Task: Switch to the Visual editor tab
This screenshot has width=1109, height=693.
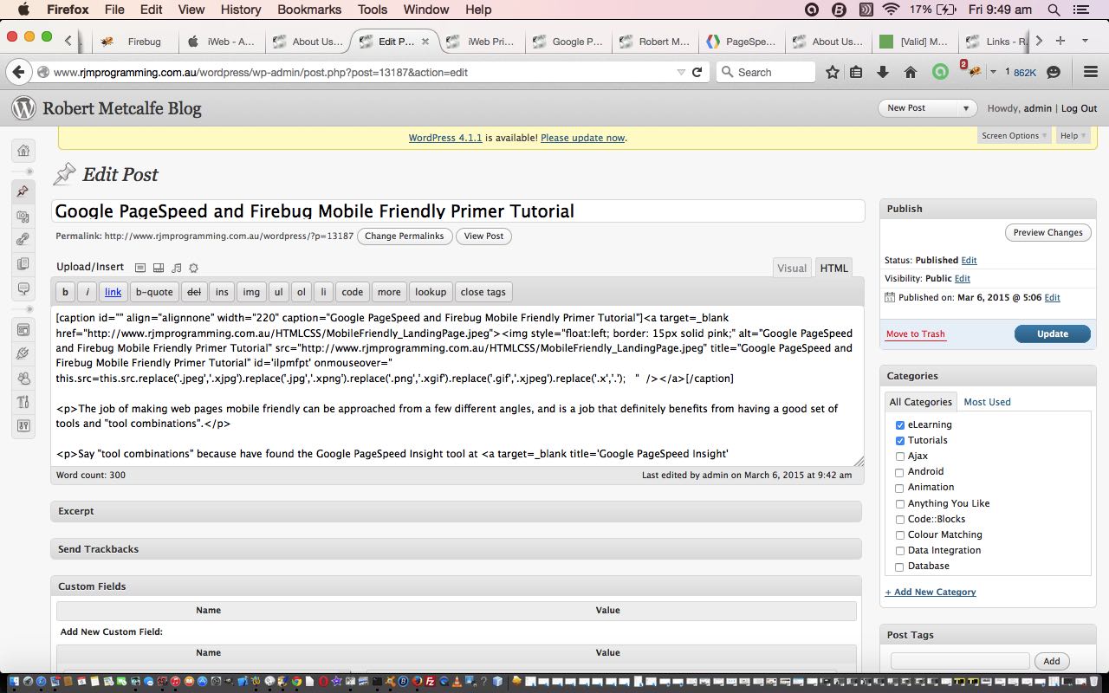Action: pos(792,268)
